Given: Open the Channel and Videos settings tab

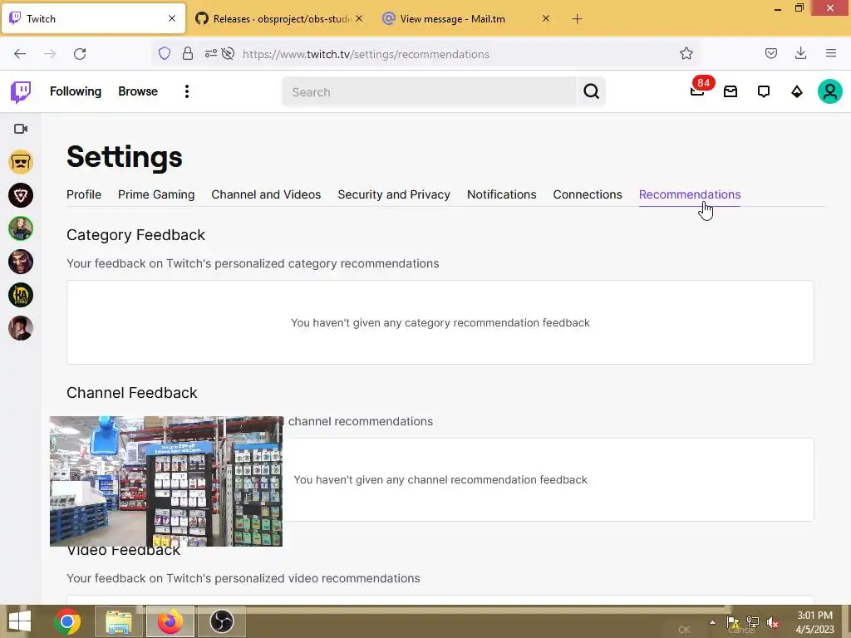Looking at the screenshot, I should point(266,194).
